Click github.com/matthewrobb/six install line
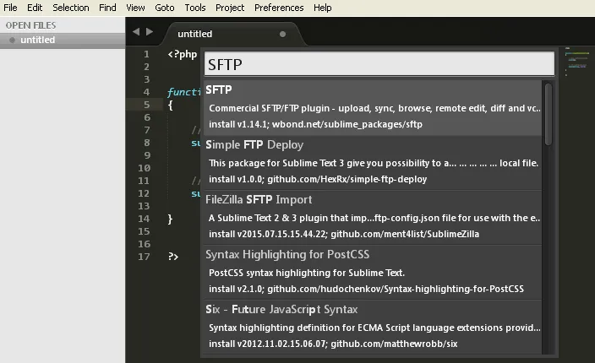 pos(333,344)
